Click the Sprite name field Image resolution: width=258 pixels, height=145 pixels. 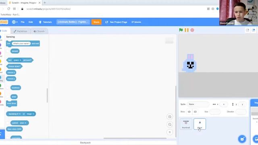coord(198,104)
